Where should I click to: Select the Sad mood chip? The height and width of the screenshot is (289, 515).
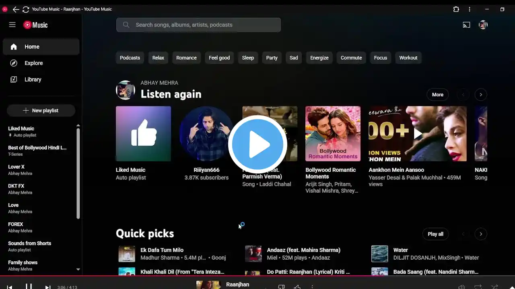[294, 58]
